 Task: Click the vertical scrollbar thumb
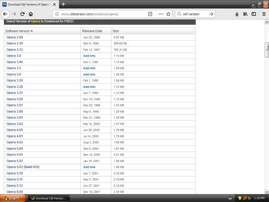[267, 50]
